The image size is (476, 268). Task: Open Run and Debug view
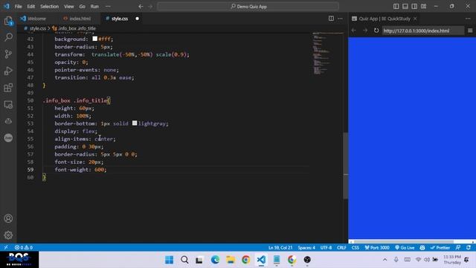coord(8,71)
